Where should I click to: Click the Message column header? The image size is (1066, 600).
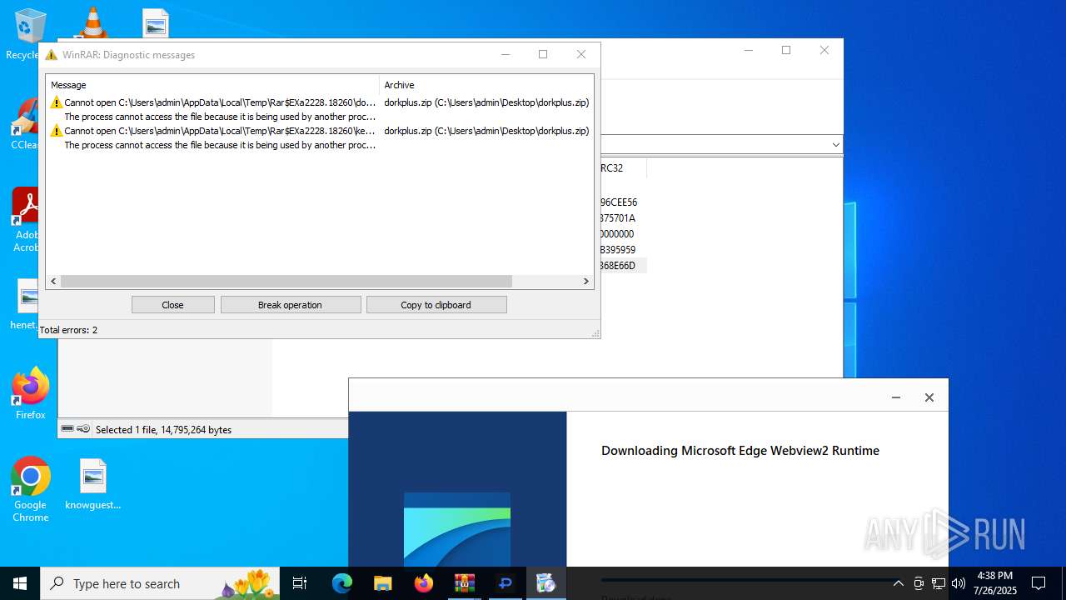point(213,85)
